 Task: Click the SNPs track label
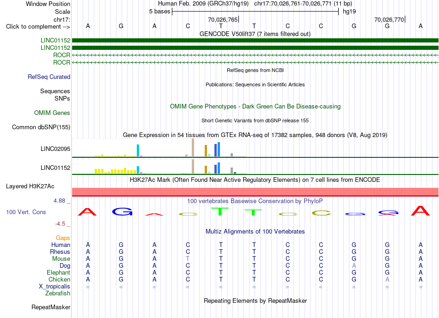(62, 98)
